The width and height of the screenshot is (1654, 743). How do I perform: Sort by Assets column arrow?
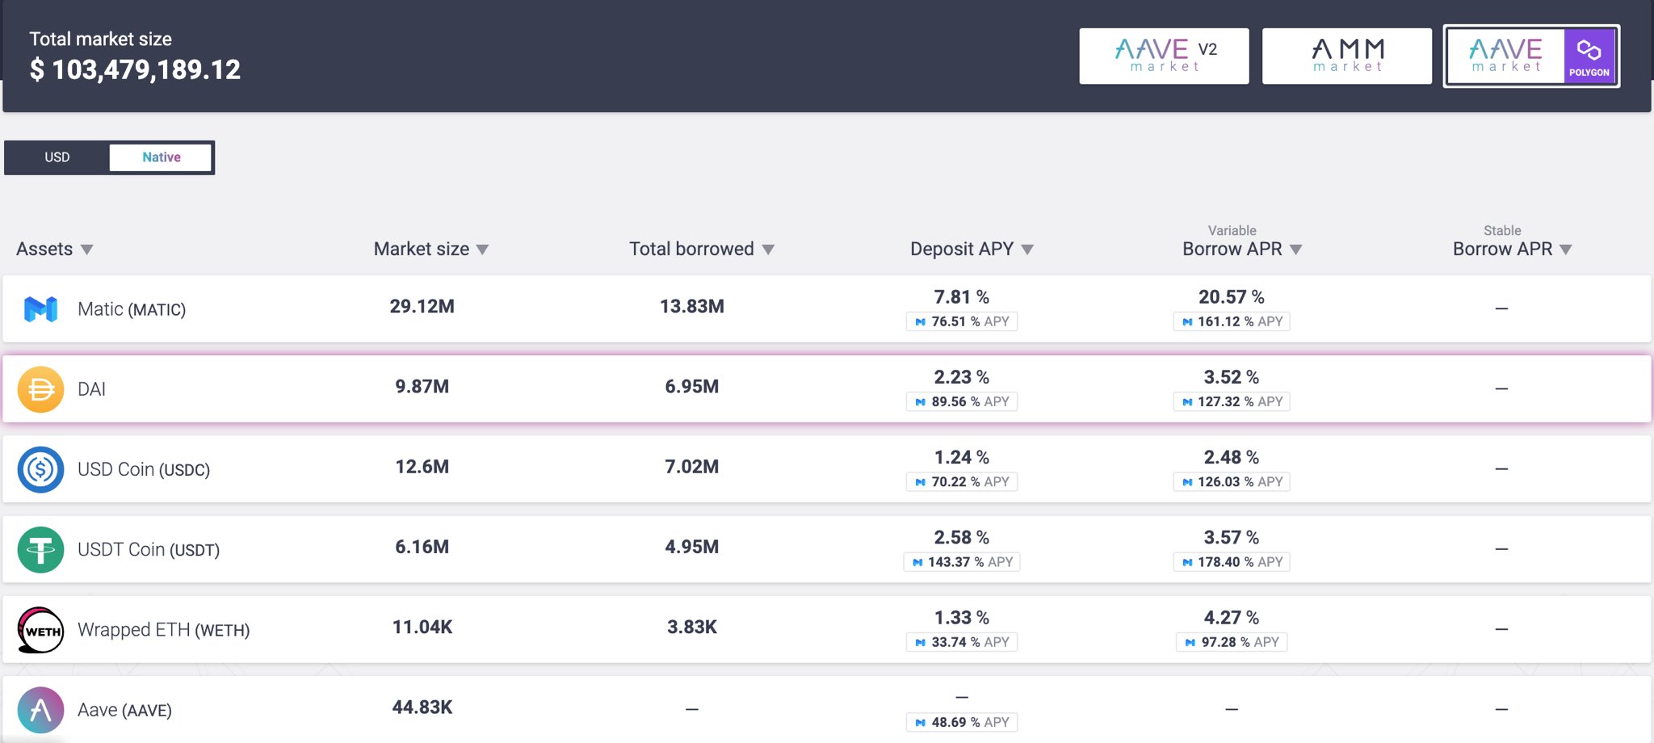coord(87,250)
